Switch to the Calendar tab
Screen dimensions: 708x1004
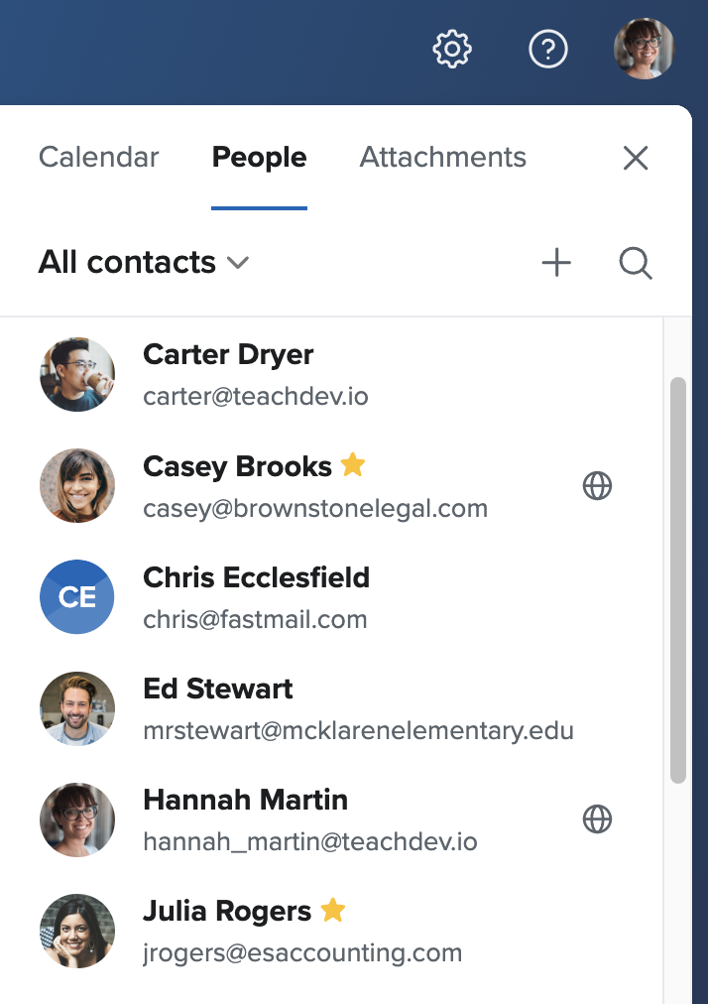[98, 158]
